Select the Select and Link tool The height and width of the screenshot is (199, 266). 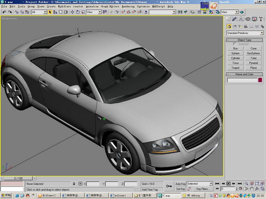(x=17, y=12)
